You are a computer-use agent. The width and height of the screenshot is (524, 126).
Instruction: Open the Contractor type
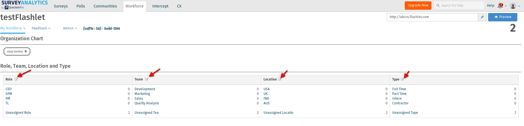(400, 103)
